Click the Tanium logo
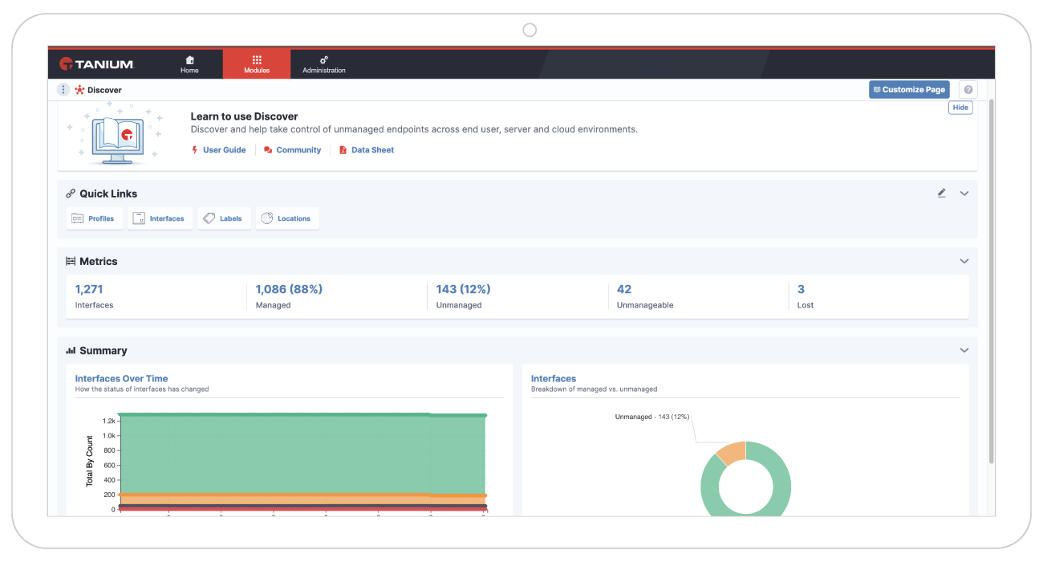Viewport: 1043px width, 562px height. click(97, 64)
